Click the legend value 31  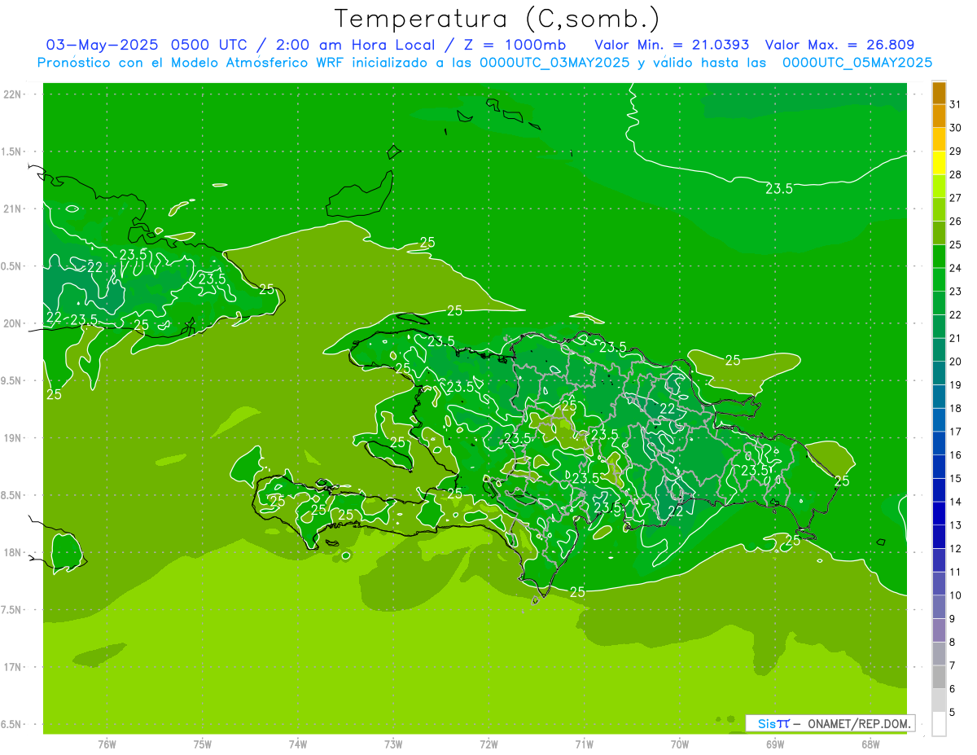(955, 104)
